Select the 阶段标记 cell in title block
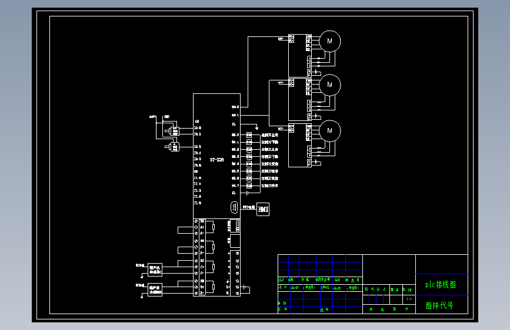 [376, 289]
